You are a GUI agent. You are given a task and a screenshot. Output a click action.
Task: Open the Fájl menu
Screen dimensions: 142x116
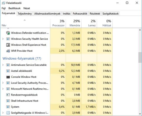point(4,8)
